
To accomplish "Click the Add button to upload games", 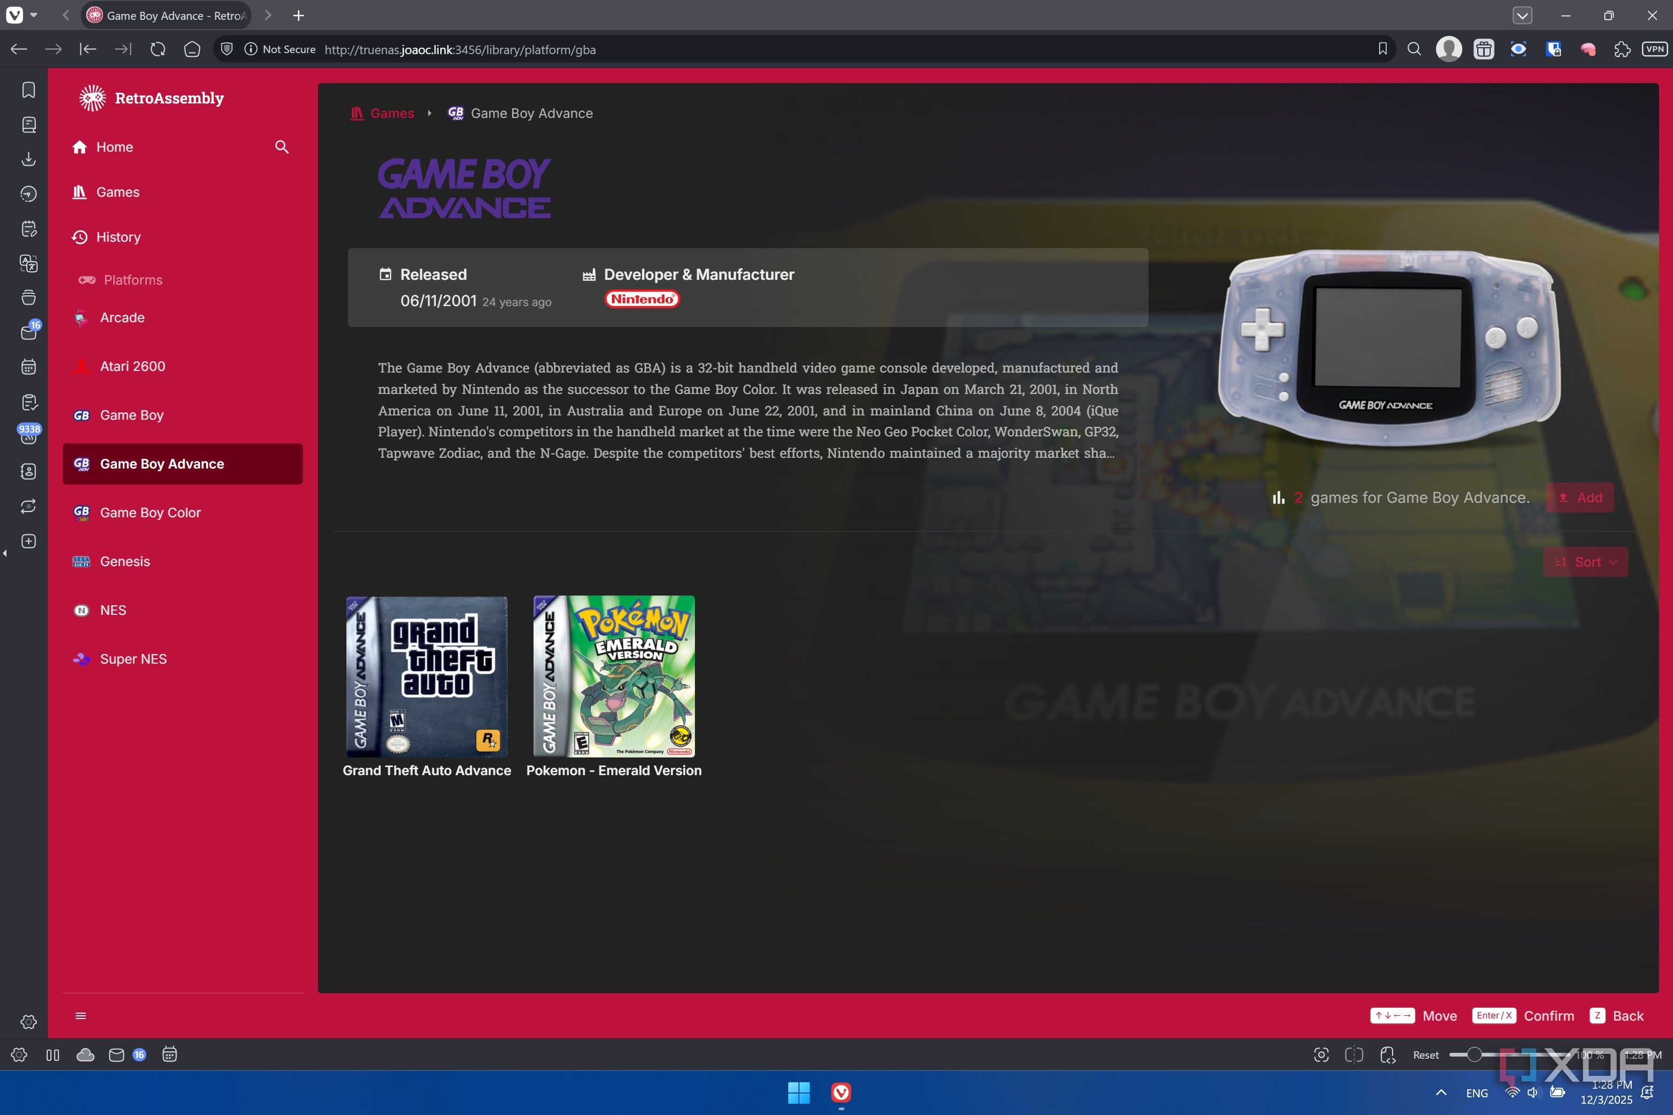I will click(1580, 498).
